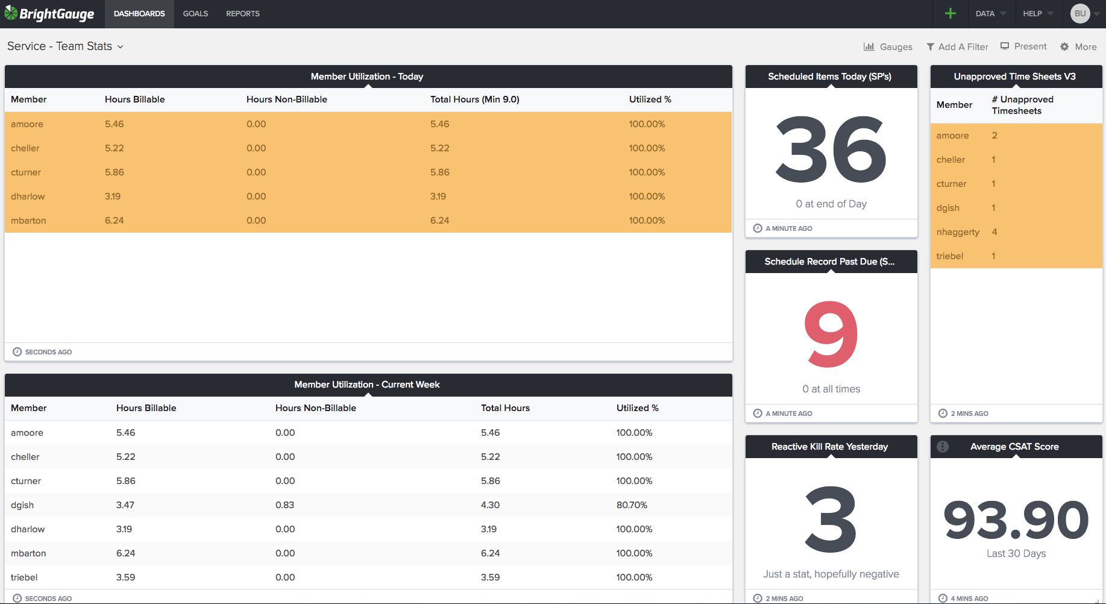The width and height of the screenshot is (1106, 604).
Task: Switch to the DASHBOARDS tab
Action: pyautogui.click(x=139, y=13)
